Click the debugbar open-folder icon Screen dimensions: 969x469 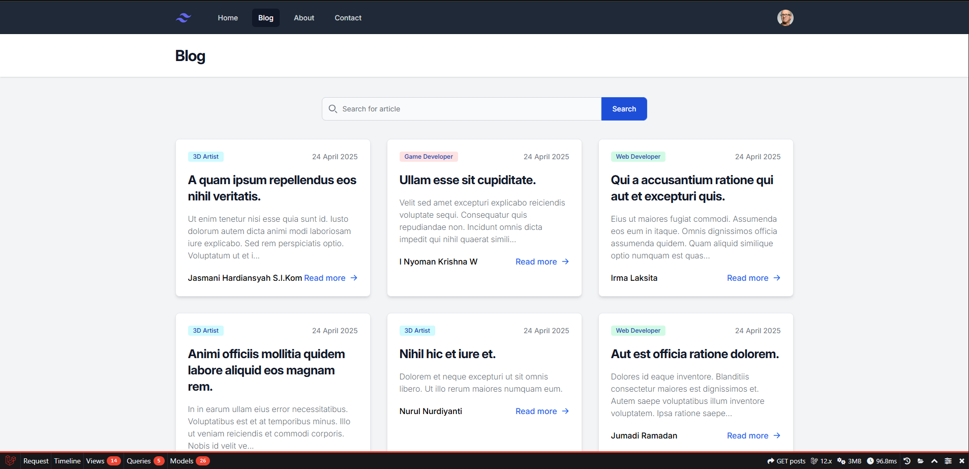921,461
